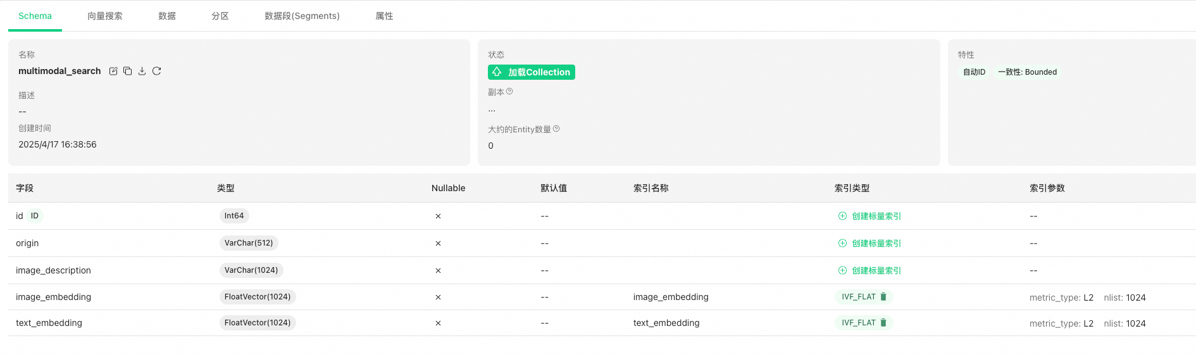
Task: Create scalar index for origin field
Action: pos(869,243)
